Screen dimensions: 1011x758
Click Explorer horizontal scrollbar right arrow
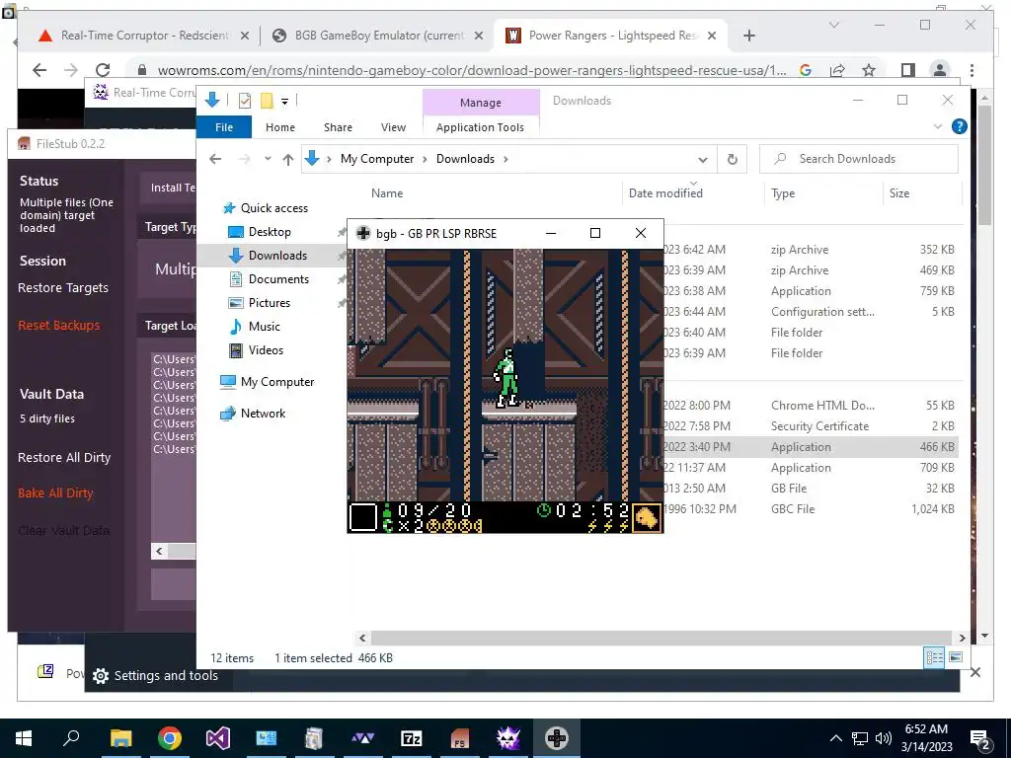pos(962,639)
